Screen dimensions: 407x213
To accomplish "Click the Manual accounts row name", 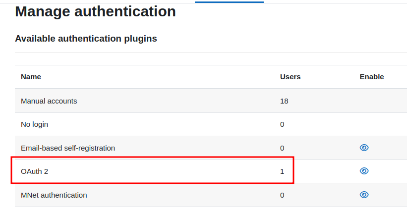I will coord(49,101).
